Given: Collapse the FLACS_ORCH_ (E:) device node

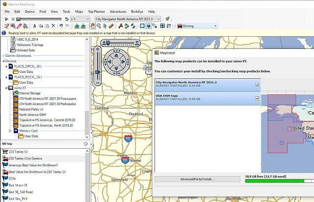Looking at the screenshot, I should [6, 67].
